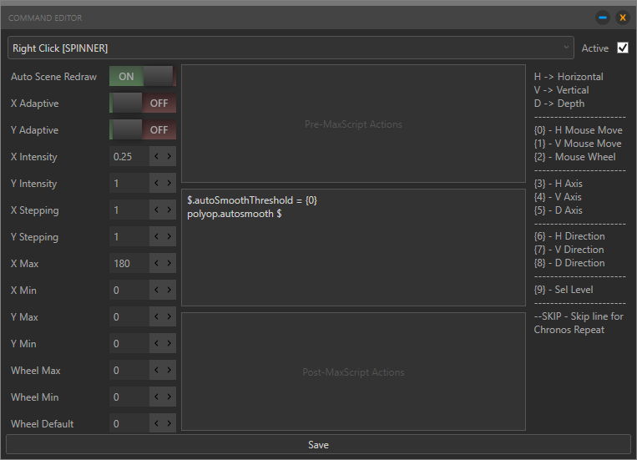Open the Right Click [SPINNER] dropdown
The height and width of the screenshot is (460, 637).
coord(291,48)
